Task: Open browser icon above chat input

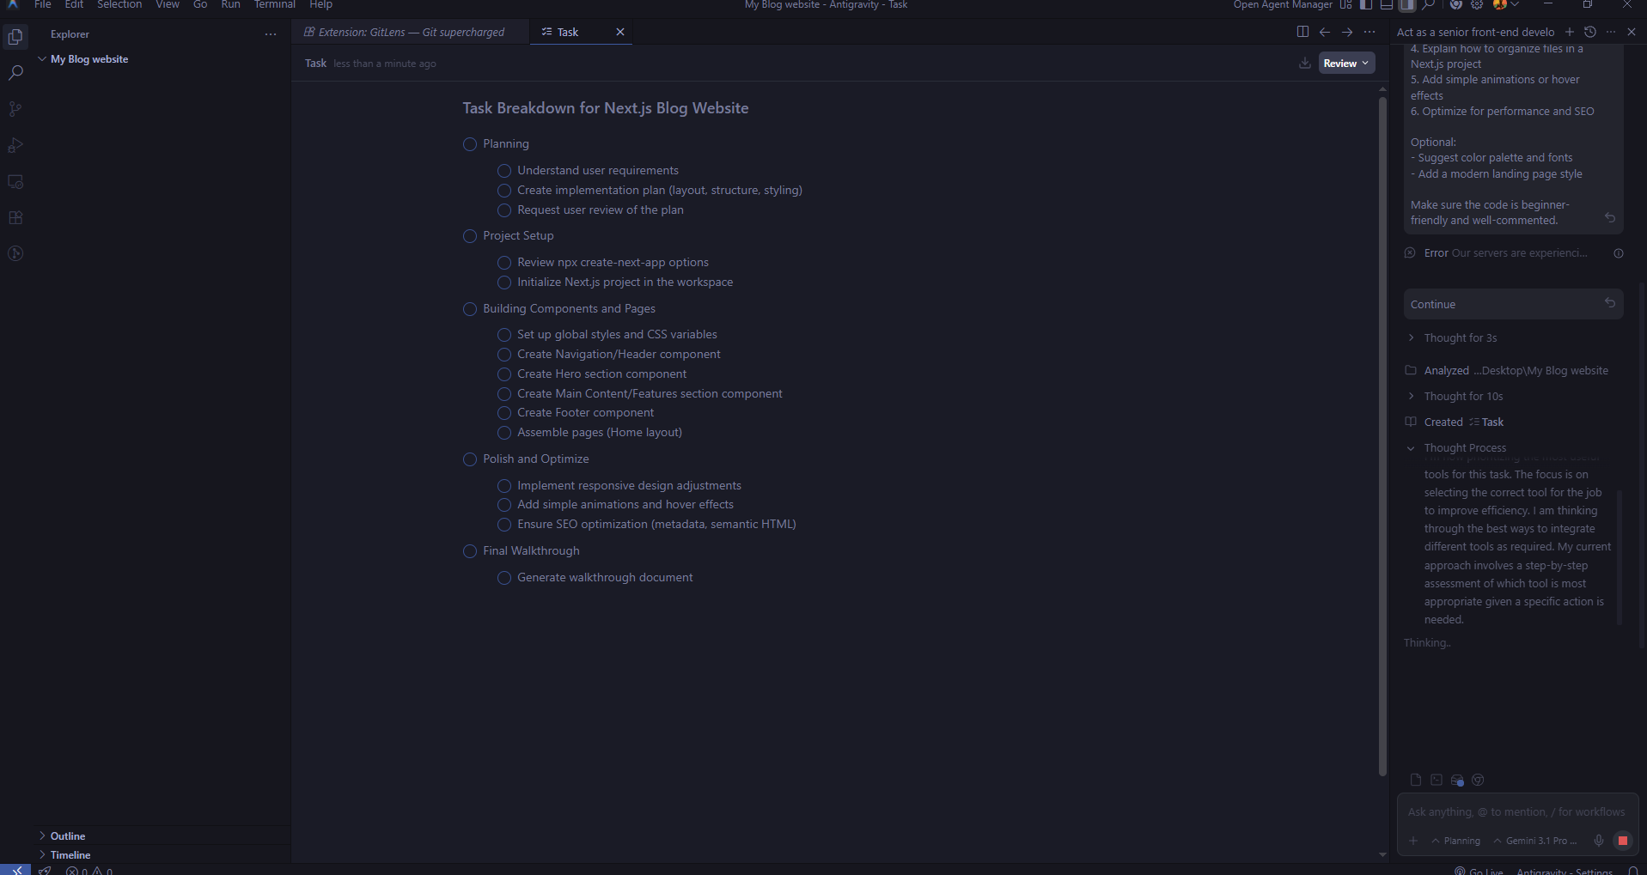Action: pyautogui.click(x=1478, y=780)
